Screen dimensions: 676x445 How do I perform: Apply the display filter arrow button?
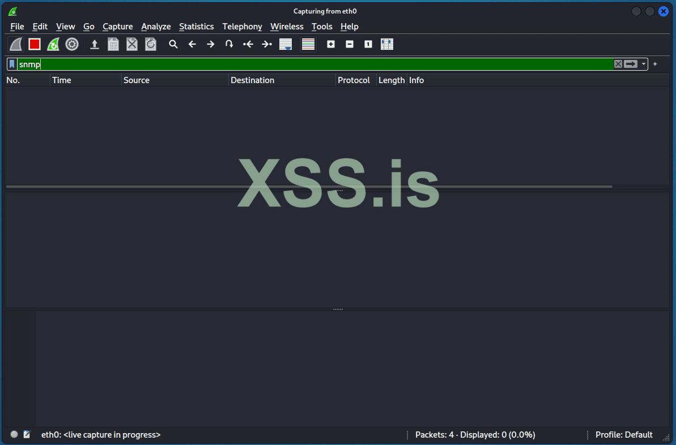[631, 64]
